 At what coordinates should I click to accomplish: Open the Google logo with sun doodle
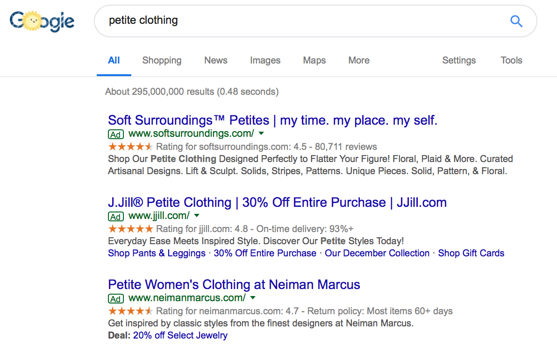tap(42, 21)
